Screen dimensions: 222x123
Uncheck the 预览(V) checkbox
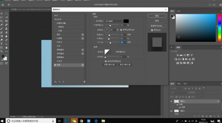pos(152,30)
